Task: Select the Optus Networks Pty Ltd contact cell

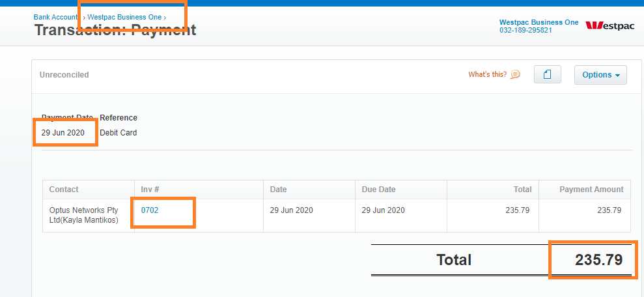Action: click(x=89, y=215)
